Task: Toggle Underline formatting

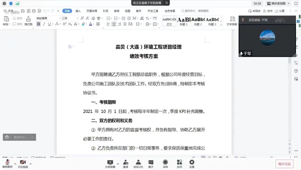Action: 49,24
